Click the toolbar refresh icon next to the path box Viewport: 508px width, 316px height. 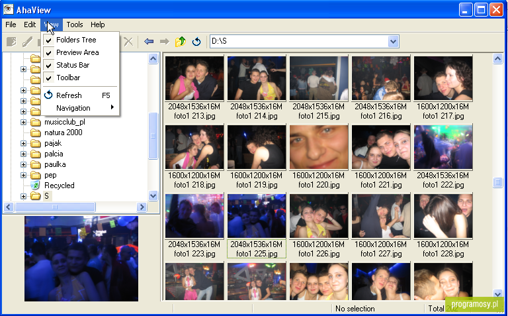click(x=196, y=41)
